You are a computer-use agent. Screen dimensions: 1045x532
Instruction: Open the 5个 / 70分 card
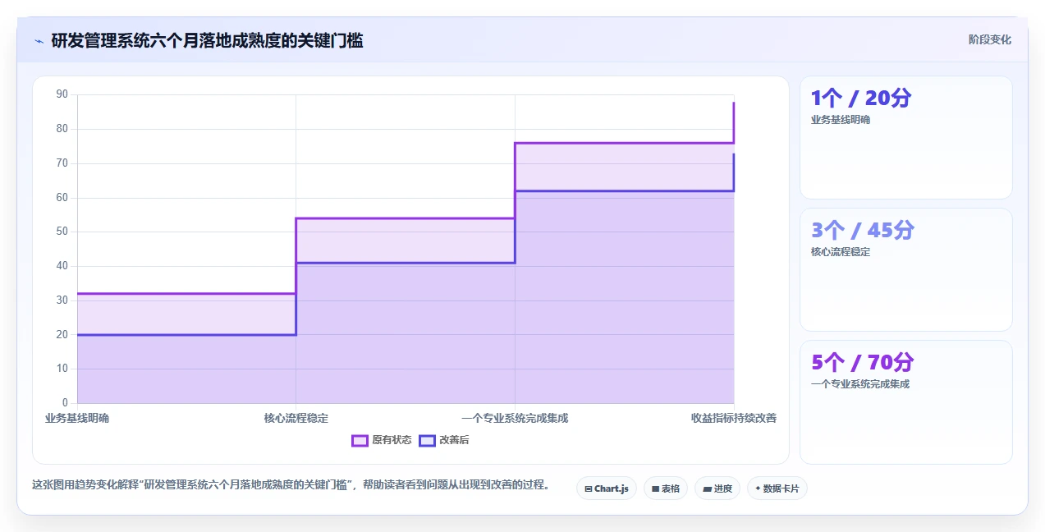(906, 402)
